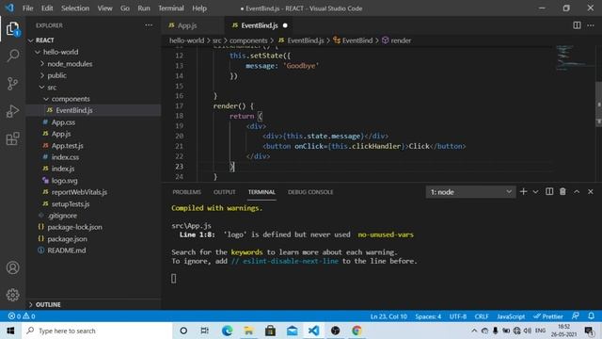Image resolution: width=602 pixels, height=339 pixels.
Task: Click the feedback icon in status bar
Action: point(576,316)
